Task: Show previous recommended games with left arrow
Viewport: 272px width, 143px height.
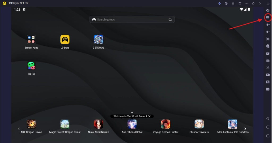Action: tap(19, 129)
